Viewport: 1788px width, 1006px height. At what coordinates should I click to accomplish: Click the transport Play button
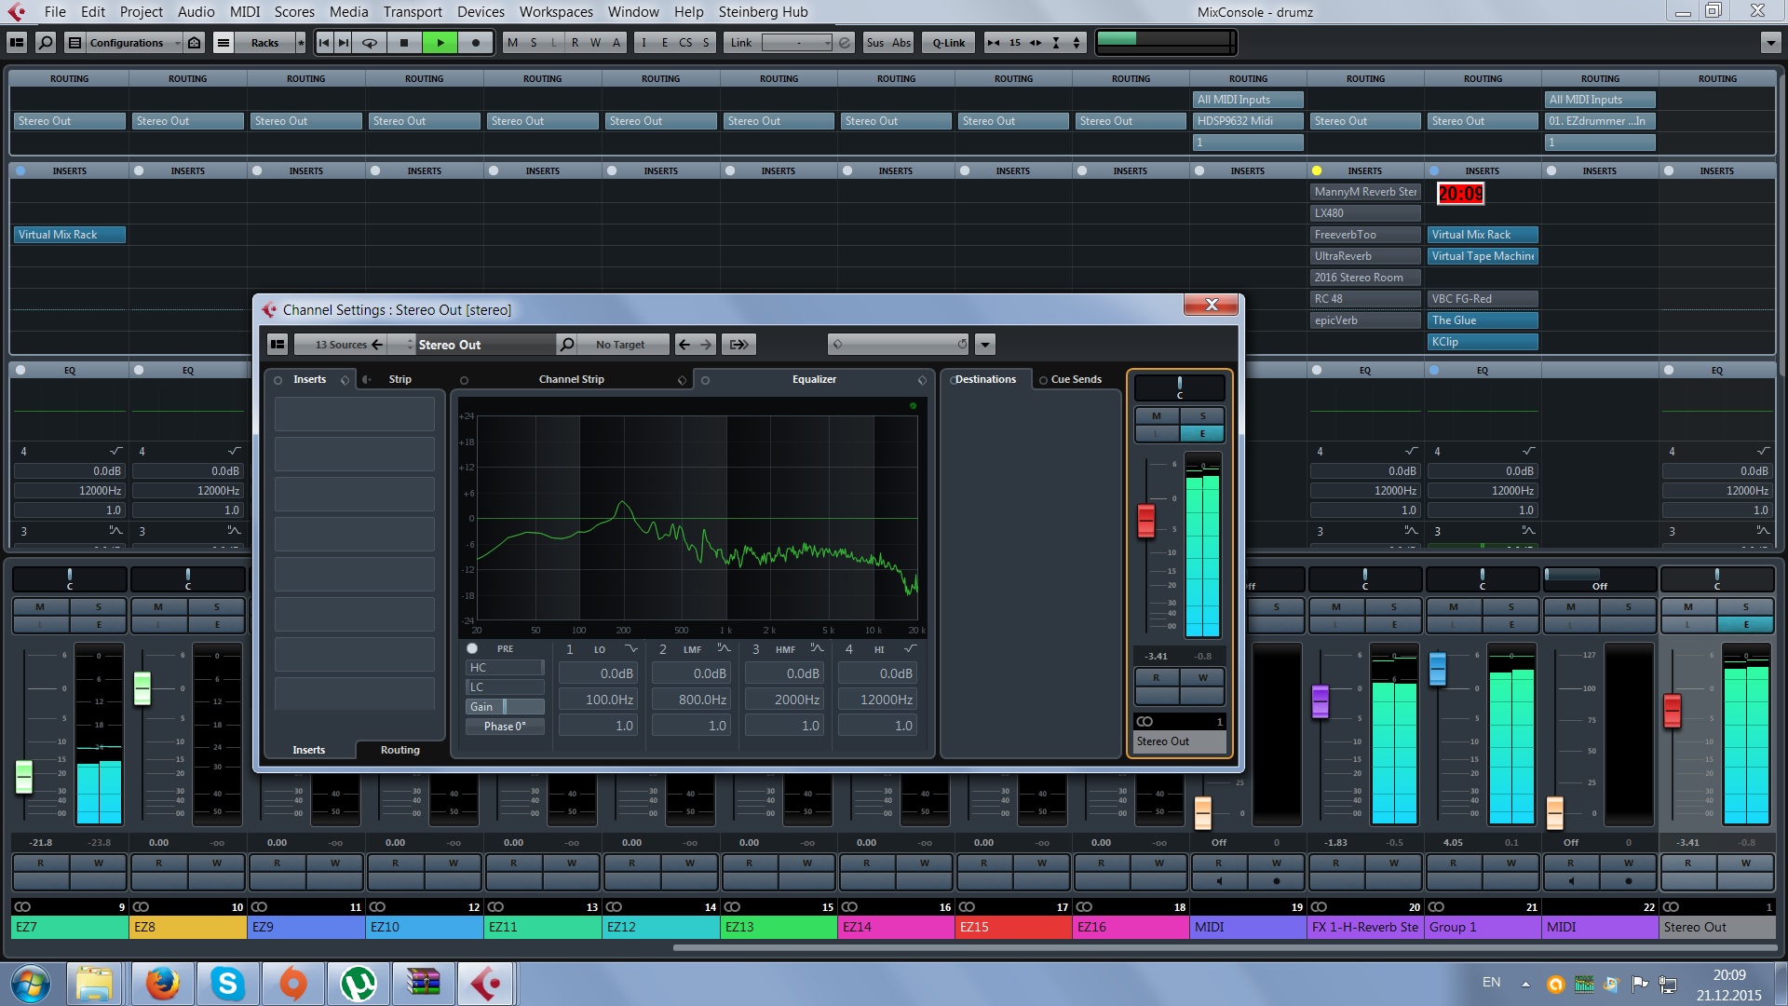440,43
